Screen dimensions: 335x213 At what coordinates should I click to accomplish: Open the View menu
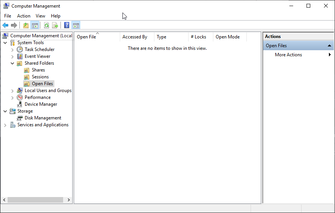[x=40, y=16]
